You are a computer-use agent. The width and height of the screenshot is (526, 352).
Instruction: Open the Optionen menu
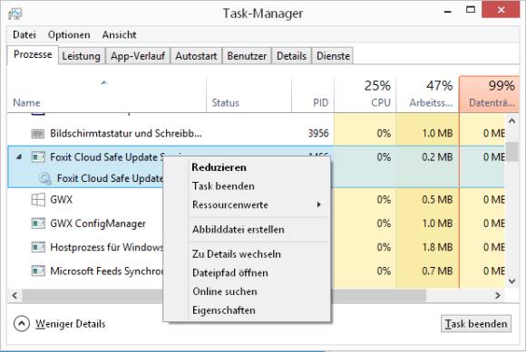pos(69,34)
